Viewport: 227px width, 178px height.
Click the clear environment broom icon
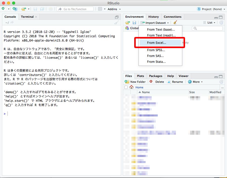(x=175, y=23)
